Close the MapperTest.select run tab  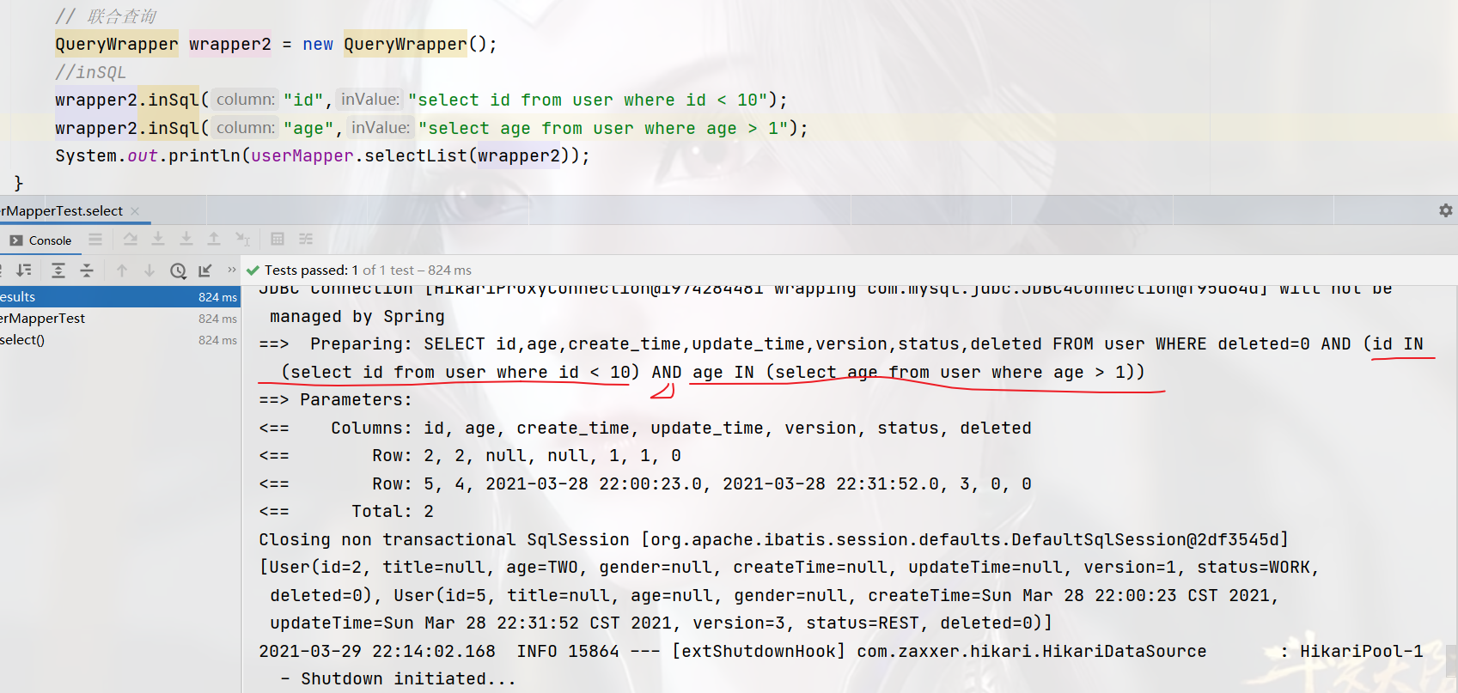pos(135,211)
